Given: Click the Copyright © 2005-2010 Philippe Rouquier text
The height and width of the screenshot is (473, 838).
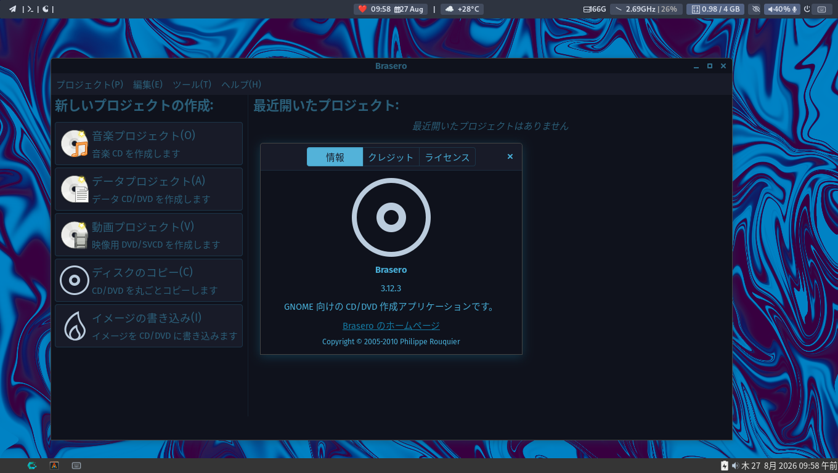Looking at the screenshot, I should tap(391, 341).
